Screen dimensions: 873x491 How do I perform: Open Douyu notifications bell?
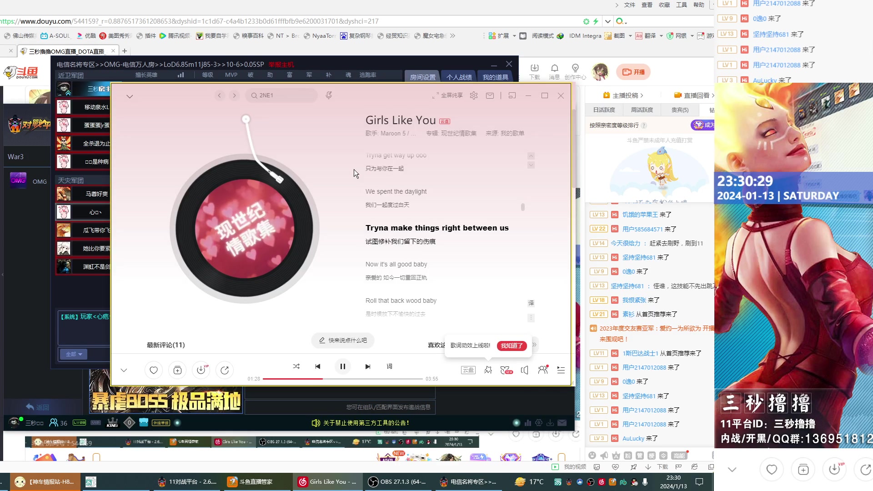point(554,71)
